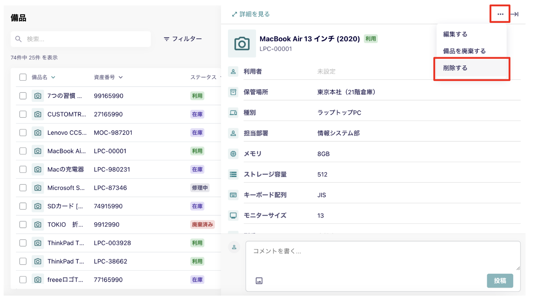Click camera icon in 7つの習慣 row
The width and height of the screenshot is (534, 300).
[x=38, y=96]
